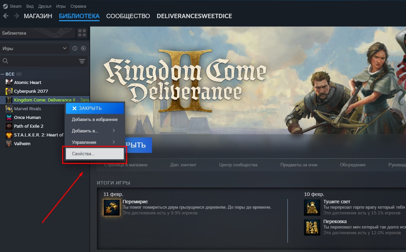406x252 pixels.
Task: Expand the Игры filter dropdown
Action: (x=35, y=48)
